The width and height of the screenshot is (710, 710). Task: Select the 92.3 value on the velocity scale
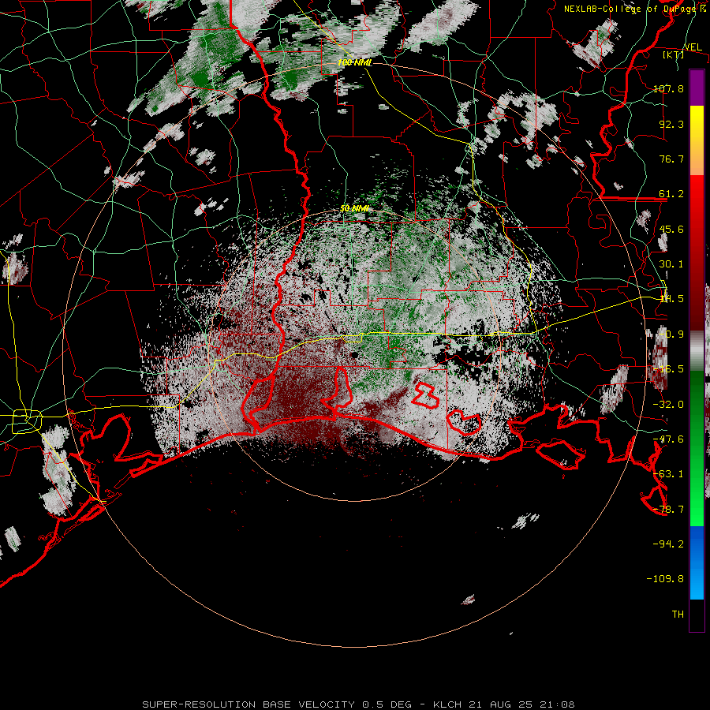click(x=671, y=124)
